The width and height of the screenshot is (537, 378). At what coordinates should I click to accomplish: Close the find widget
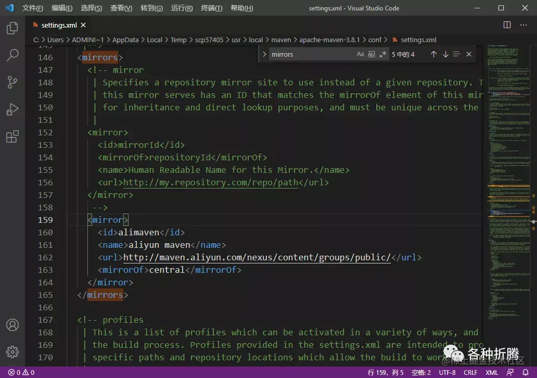click(469, 54)
